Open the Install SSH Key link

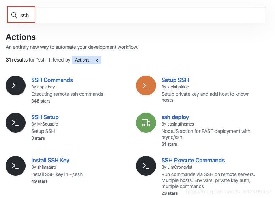[50, 160]
